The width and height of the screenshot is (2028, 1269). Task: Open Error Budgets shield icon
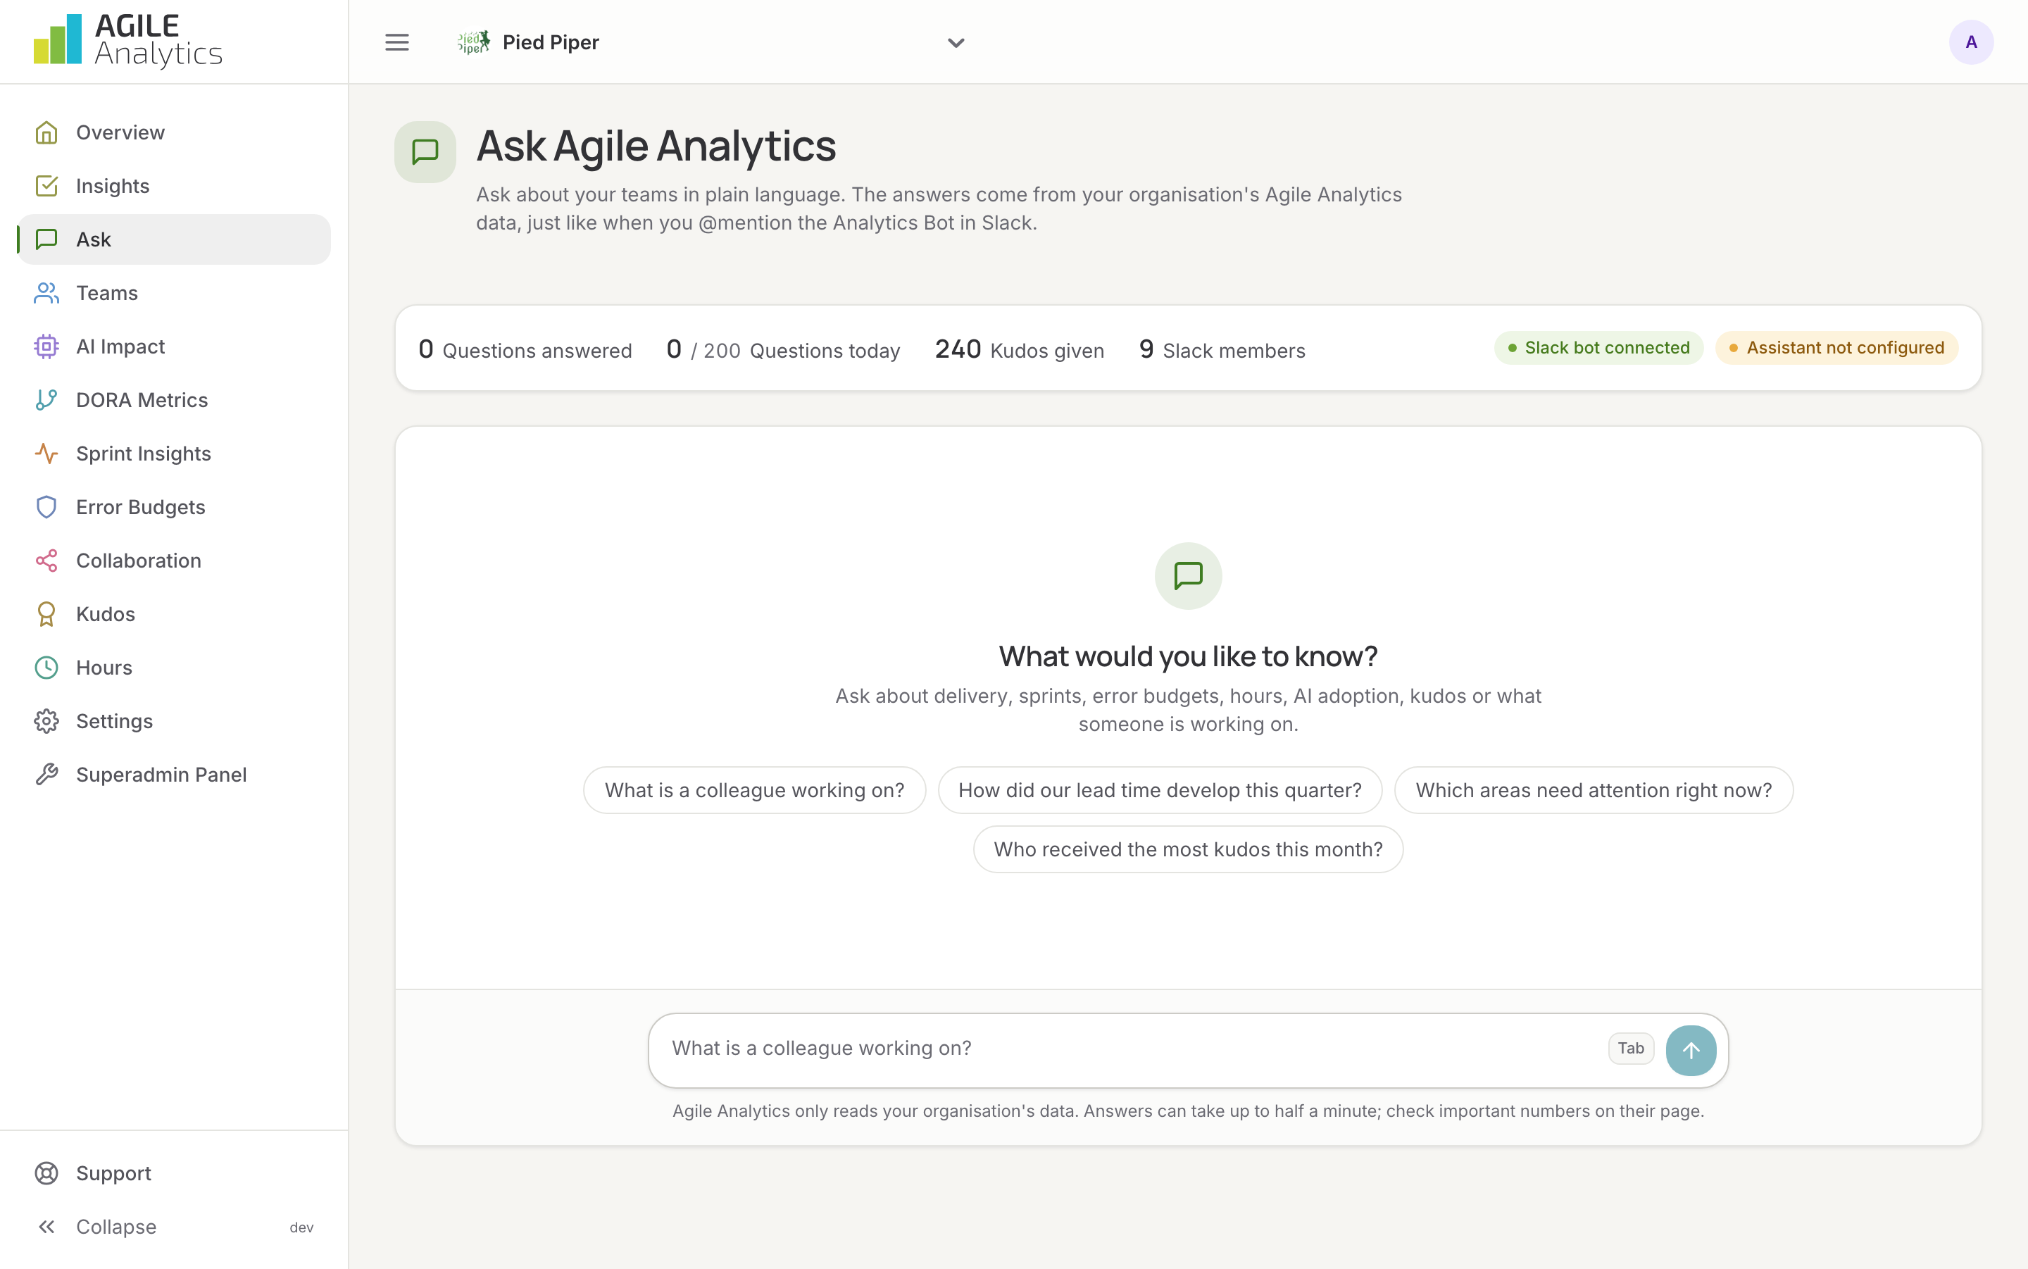(46, 507)
